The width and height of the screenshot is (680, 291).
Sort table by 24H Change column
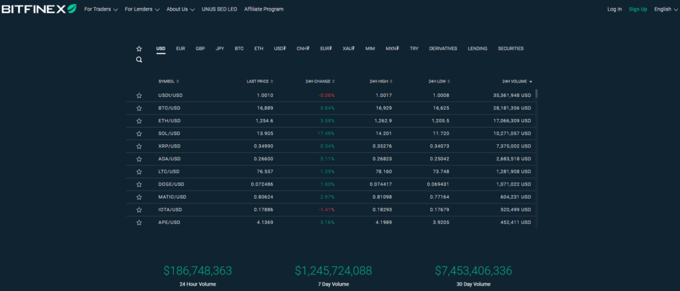(320, 82)
